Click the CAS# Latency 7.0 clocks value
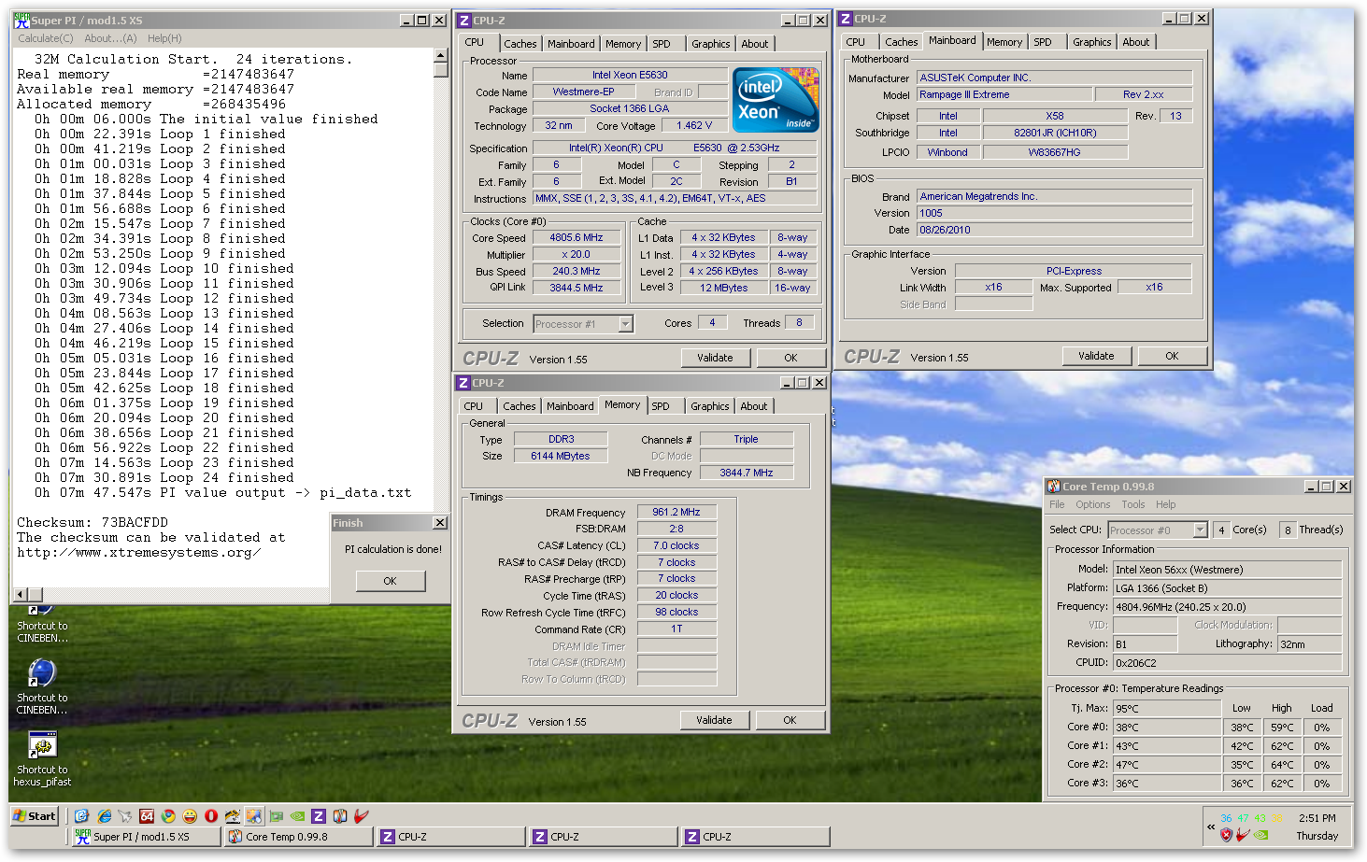 (x=676, y=545)
